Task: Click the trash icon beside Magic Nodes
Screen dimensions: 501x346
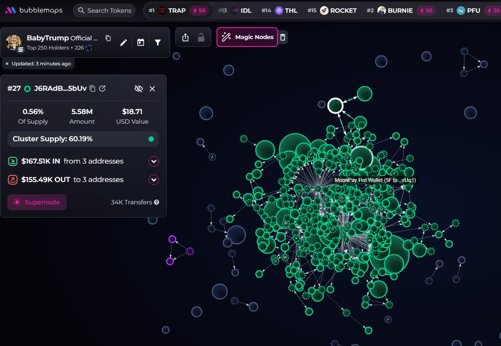Action: click(x=283, y=37)
